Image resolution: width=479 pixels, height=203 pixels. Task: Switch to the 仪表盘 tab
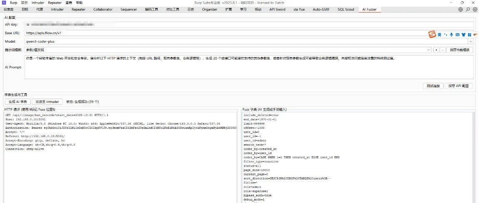(x=9, y=10)
